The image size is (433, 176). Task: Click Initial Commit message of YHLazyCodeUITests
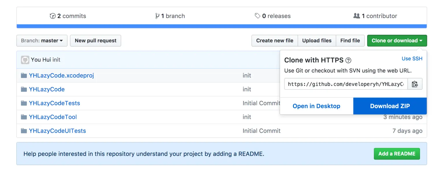click(x=262, y=131)
